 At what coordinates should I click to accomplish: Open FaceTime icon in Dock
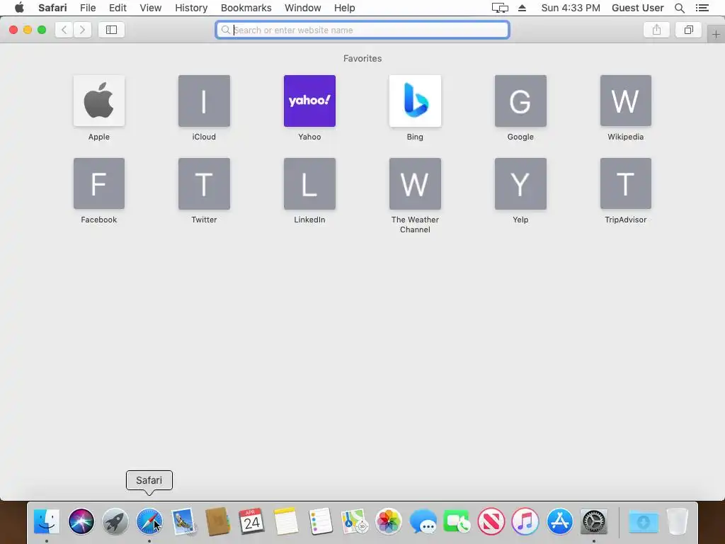(457, 521)
